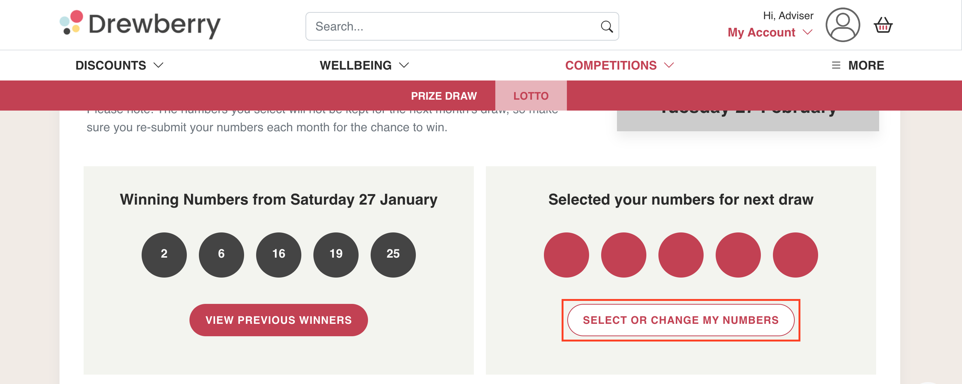The width and height of the screenshot is (962, 384).
Task: Click the search magnifier icon
Action: click(x=606, y=26)
